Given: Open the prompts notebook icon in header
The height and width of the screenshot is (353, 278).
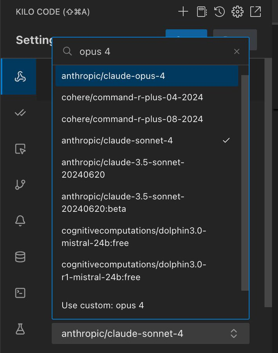Looking at the screenshot, I should pos(202,12).
